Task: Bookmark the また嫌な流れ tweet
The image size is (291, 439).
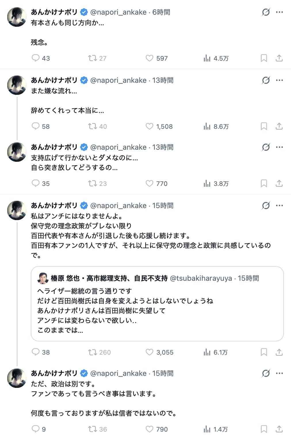Action: tap(264, 126)
